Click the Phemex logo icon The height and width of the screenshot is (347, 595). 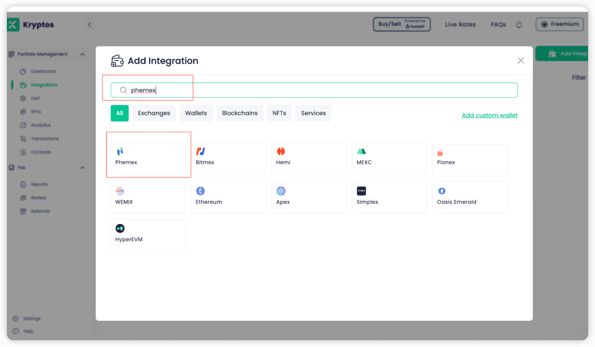(x=120, y=151)
